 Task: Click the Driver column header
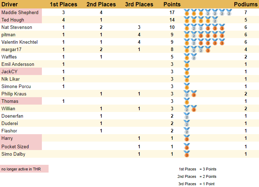tap(10, 4)
